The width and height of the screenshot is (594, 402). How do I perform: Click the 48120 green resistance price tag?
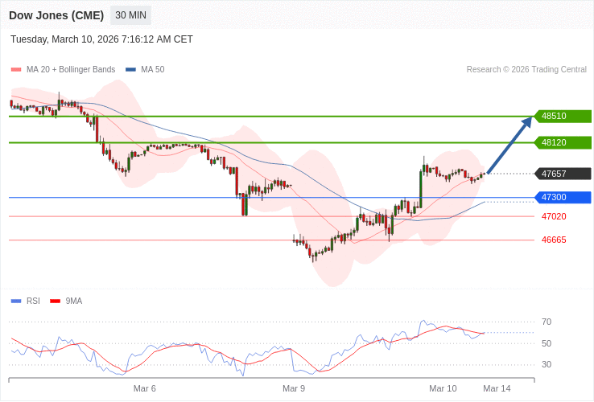[x=563, y=142]
